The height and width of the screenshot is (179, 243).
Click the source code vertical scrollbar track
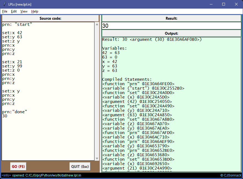click(x=97, y=92)
